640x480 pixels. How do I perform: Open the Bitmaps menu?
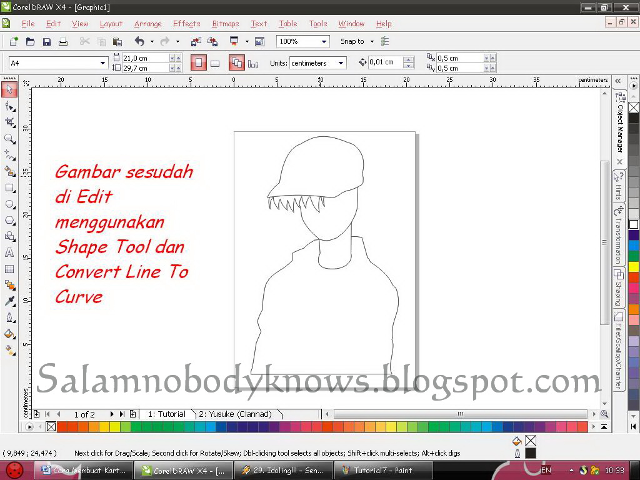(225, 24)
